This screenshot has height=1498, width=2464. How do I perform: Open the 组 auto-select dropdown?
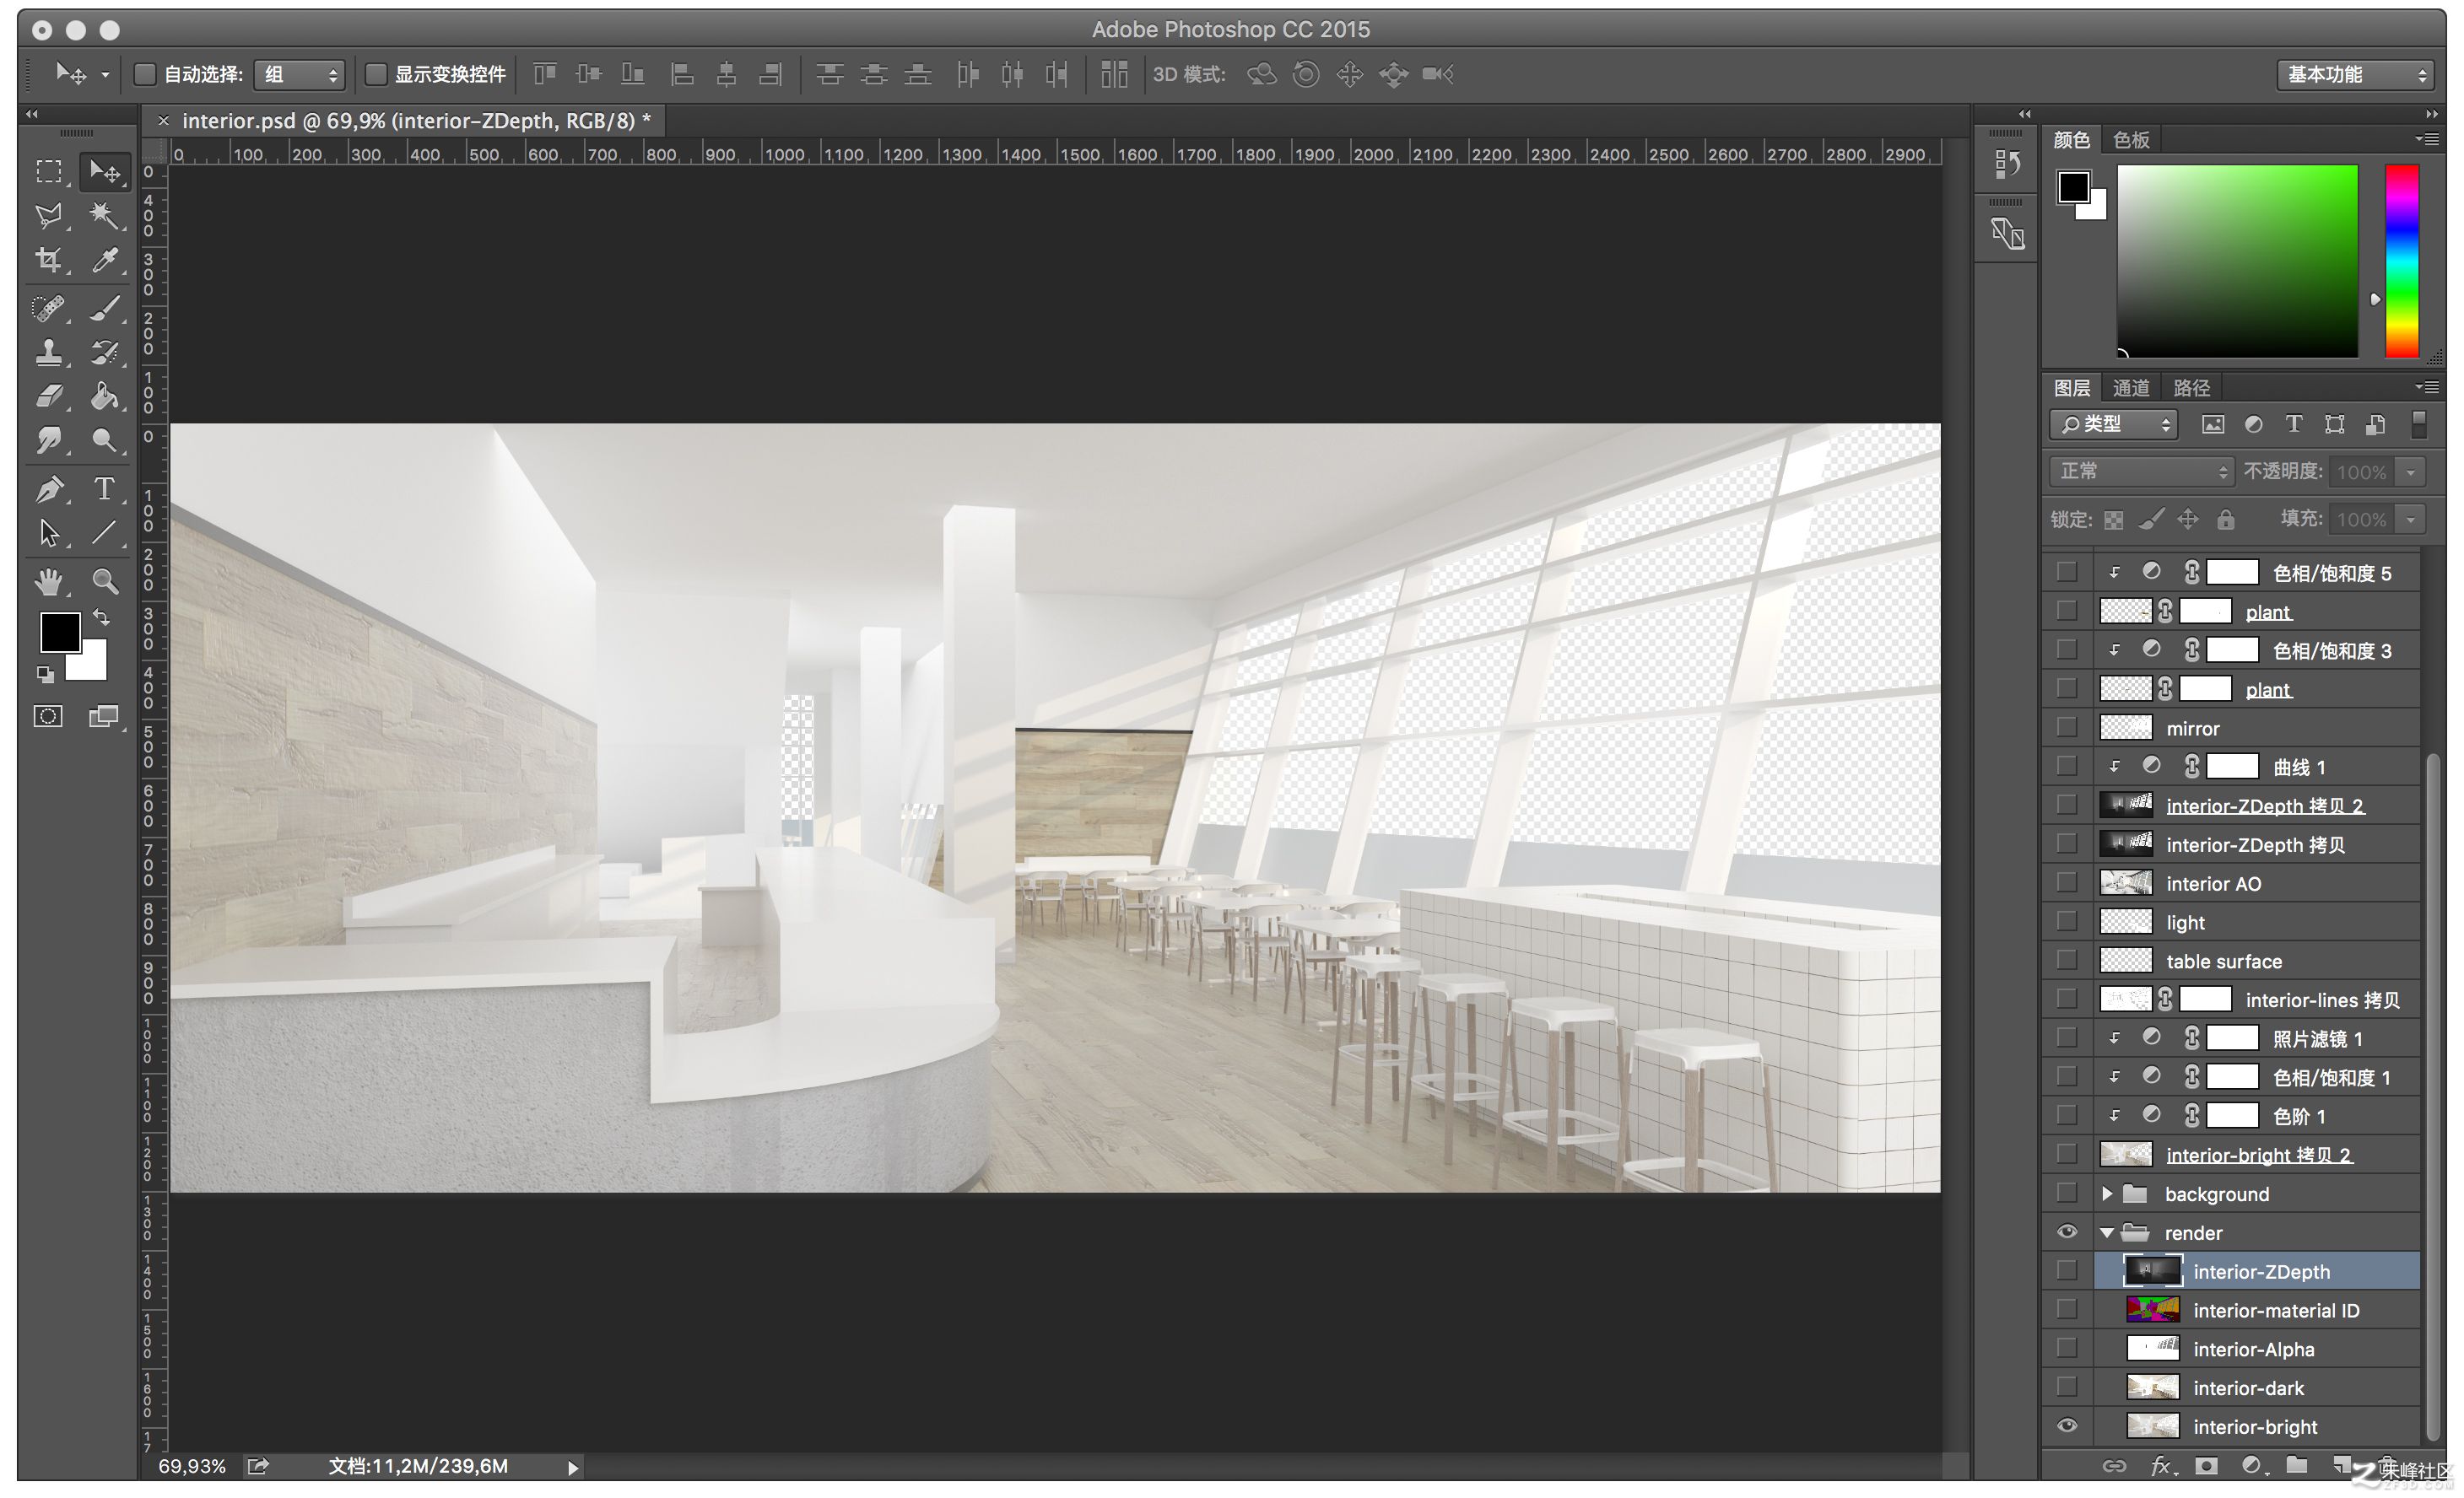tap(299, 74)
